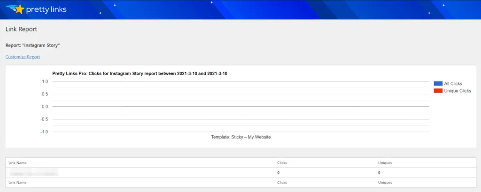Click the 0 value under Uniques column
Image resolution: width=481 pixels, height=192 pixels.
(379, 173)
